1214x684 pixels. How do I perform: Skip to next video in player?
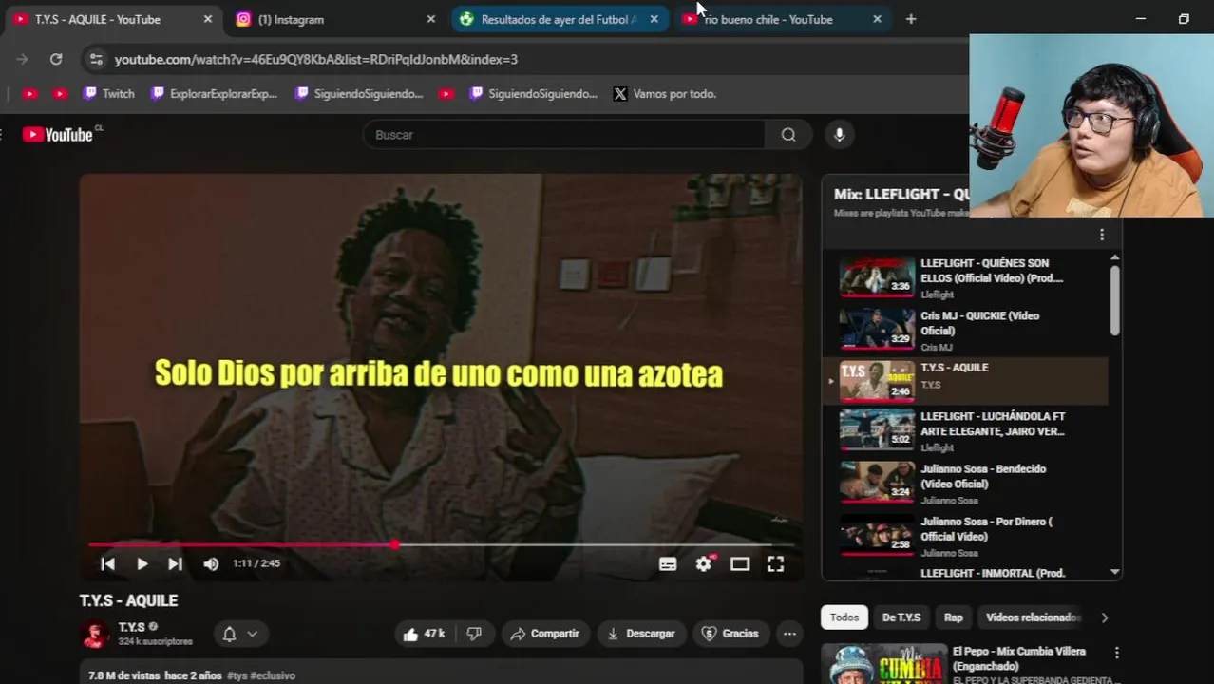[175, 563]
